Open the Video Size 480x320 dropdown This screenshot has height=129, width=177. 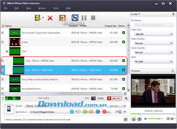click(x=152, y=34)
